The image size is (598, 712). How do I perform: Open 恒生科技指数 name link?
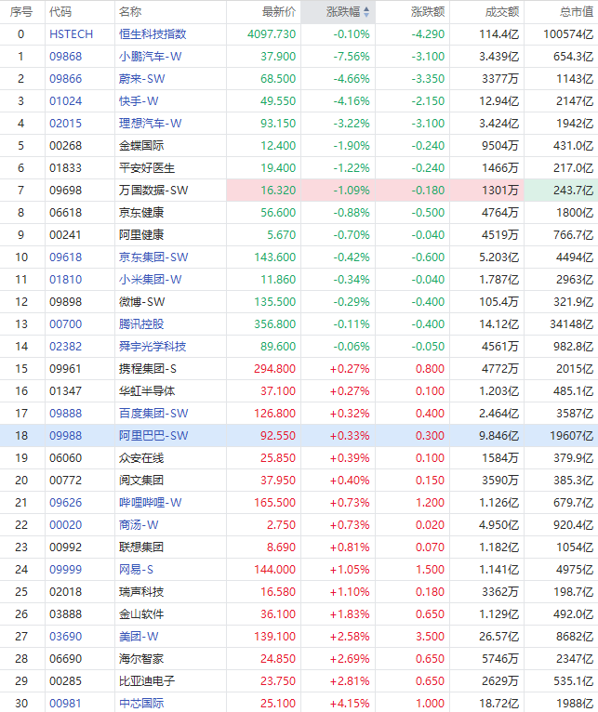(x=153, y=34)
